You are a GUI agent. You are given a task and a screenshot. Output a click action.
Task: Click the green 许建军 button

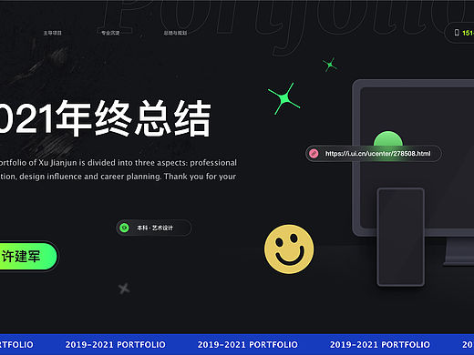(x=28, y=256)
